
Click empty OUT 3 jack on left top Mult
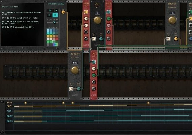pyautogui.click(x=86, y=32)
